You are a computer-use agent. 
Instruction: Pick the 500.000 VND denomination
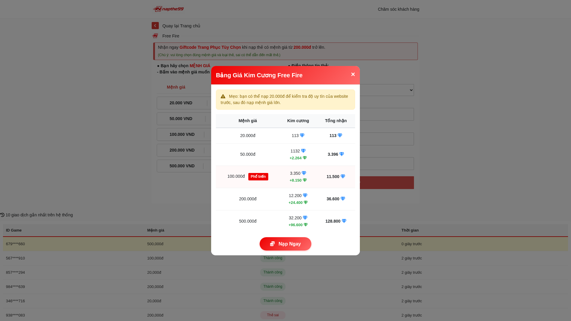click(x=184, y=166)
